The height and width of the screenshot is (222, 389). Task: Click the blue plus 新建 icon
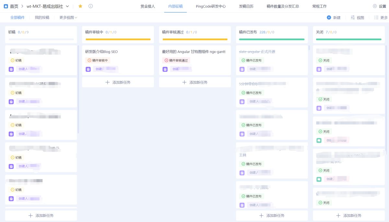(x=329, y=17)
